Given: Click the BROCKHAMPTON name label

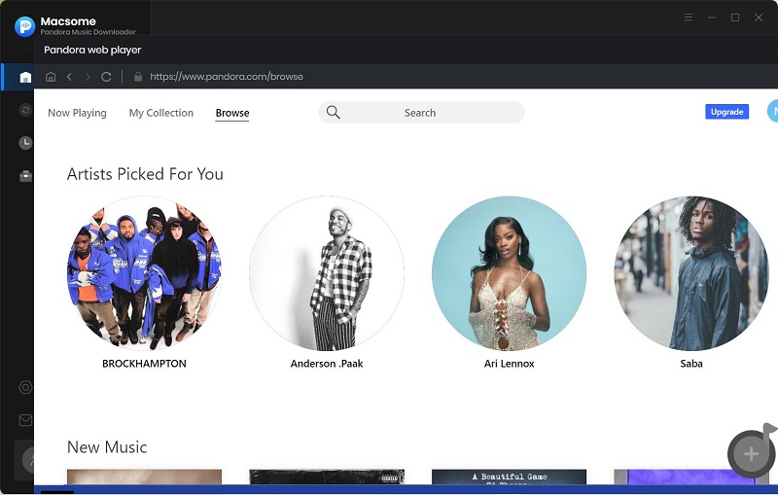Looking at the screenshot, I should (144, 364).
